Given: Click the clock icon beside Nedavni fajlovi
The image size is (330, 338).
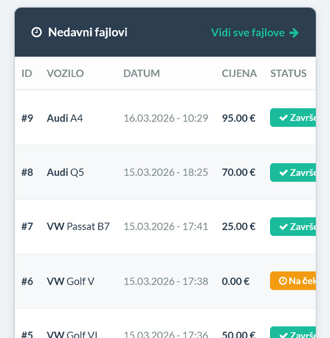Looking at the screenshot, I should pos(36,32).
